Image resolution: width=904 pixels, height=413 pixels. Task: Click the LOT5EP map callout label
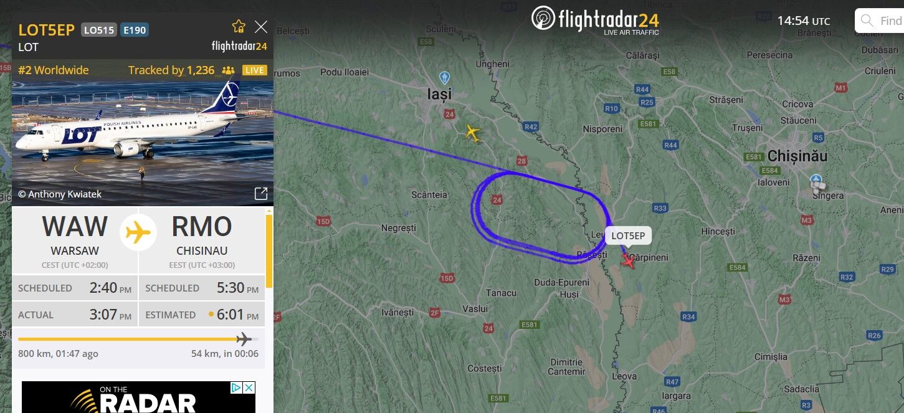pos(628,235)
